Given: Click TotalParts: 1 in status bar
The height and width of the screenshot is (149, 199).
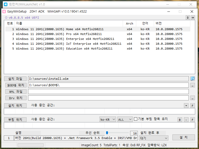Looking at the screenshot, I should [112, 145].
